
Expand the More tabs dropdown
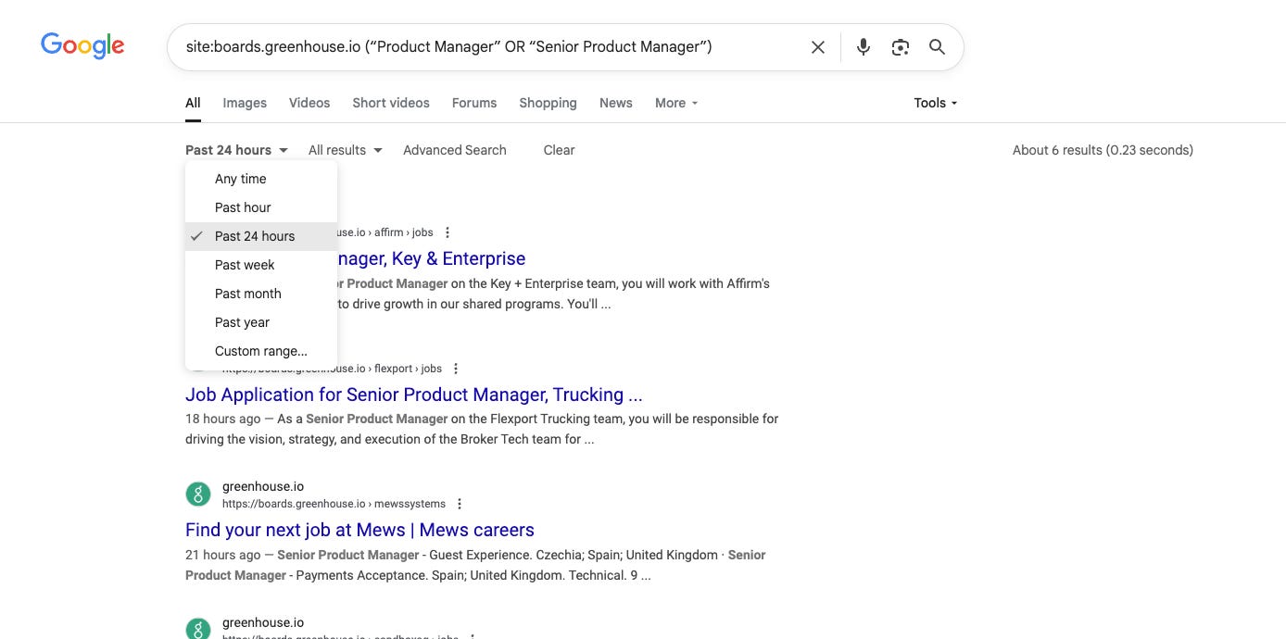point(676,103)
